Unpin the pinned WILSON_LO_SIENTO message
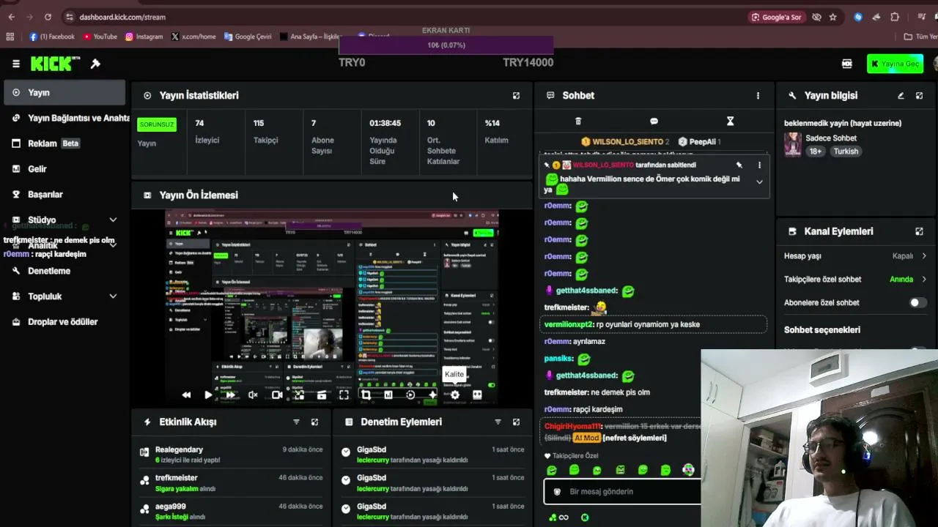 739,165
